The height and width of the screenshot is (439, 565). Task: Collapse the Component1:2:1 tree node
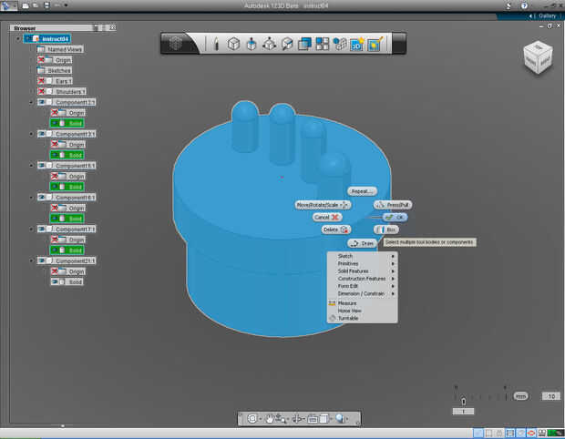point(31,102)
